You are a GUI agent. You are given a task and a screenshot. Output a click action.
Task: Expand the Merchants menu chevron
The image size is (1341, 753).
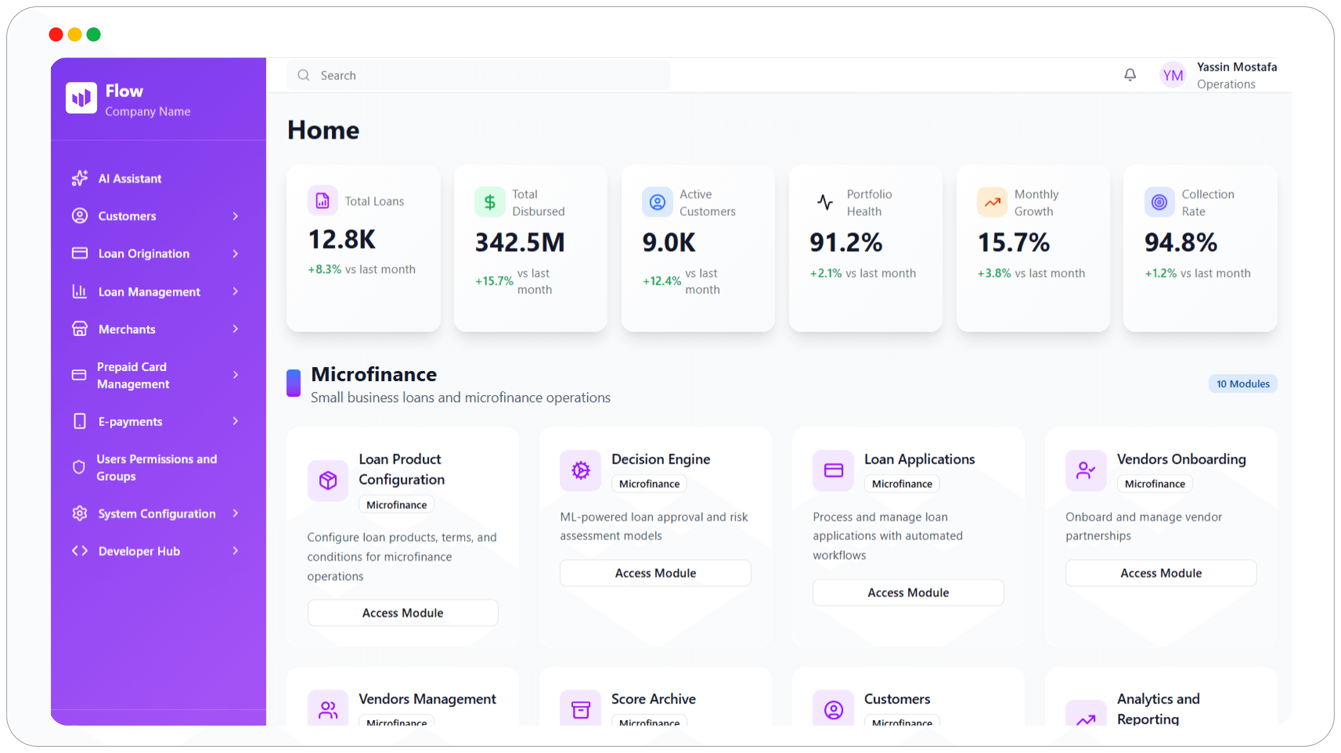(235, 329)
